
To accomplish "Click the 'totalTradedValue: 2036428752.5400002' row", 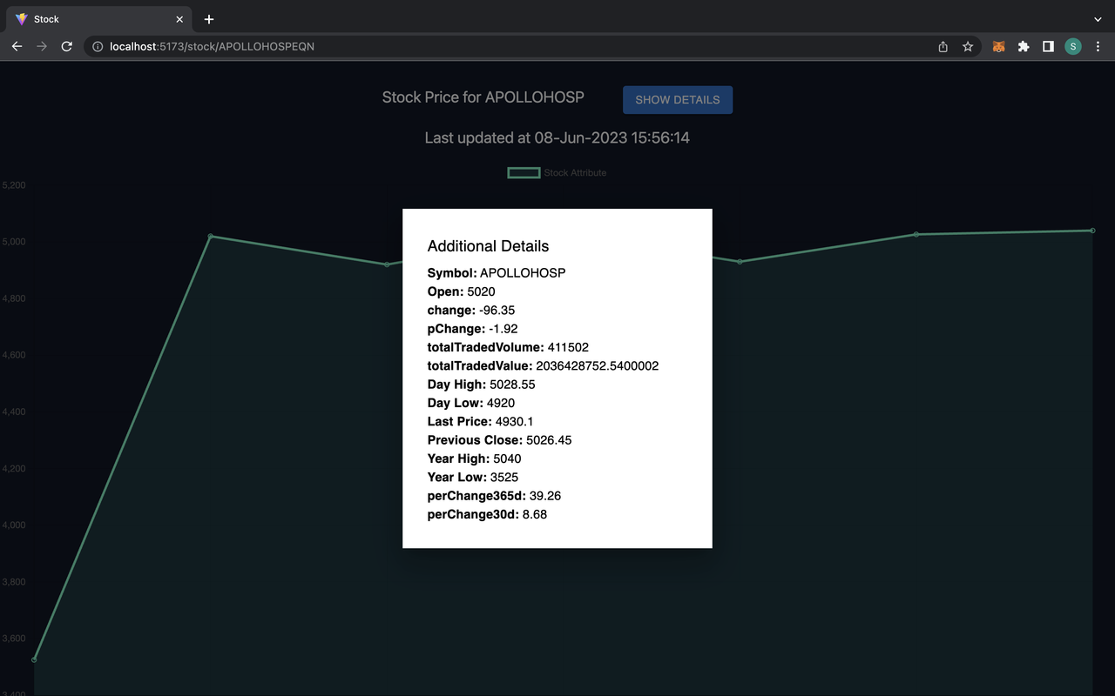I will coord(544,366).
